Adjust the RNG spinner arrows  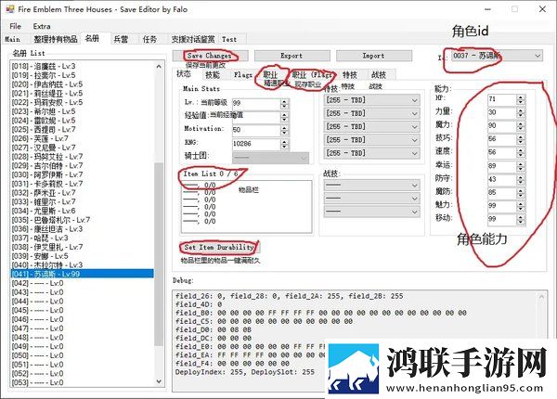coord(284,144)
